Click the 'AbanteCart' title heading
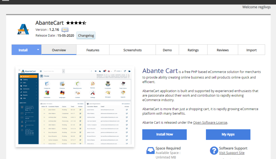This screenshot has height=159, width=276. (x=50, y=23)
